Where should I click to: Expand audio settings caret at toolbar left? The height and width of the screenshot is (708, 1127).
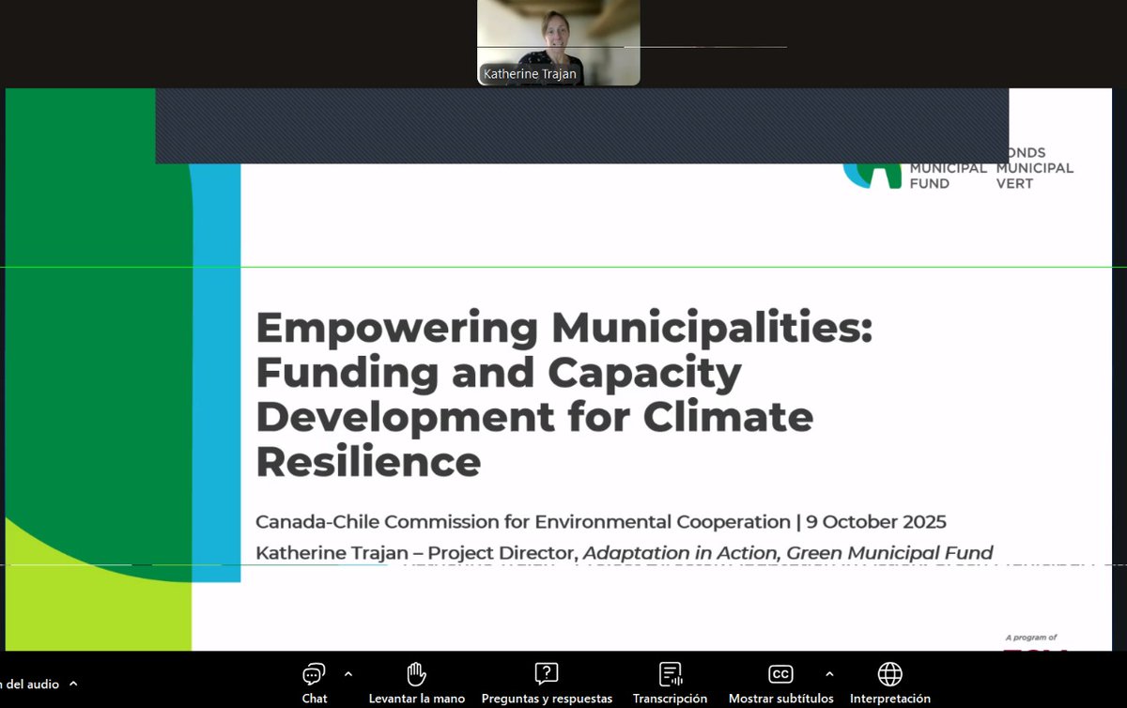coord(73,684)
